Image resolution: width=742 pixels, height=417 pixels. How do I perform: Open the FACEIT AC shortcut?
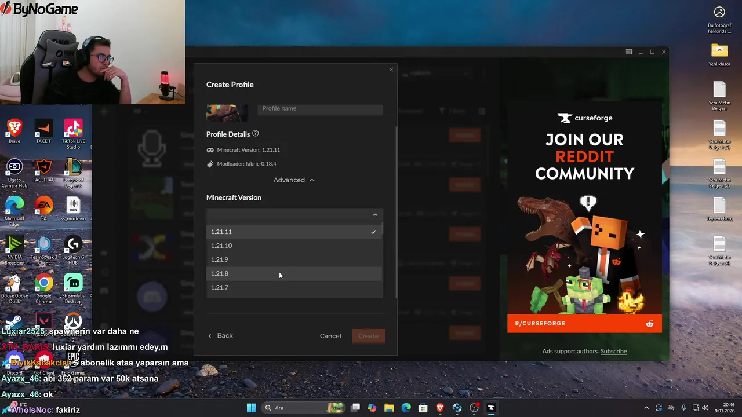click(43, 171)
